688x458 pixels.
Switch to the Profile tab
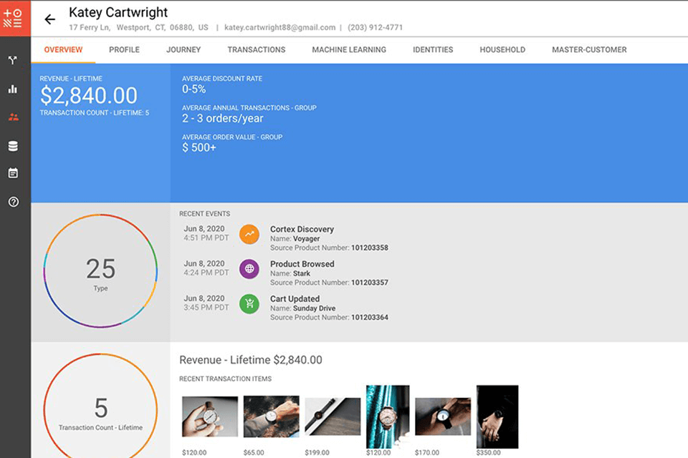coord(124,49)
